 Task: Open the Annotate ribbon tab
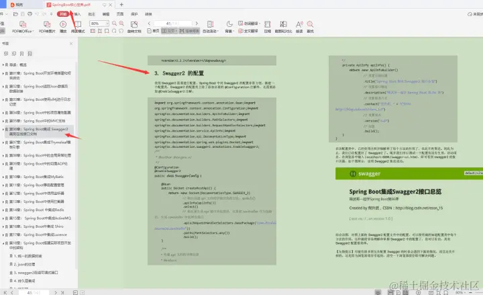coord(91,14)
